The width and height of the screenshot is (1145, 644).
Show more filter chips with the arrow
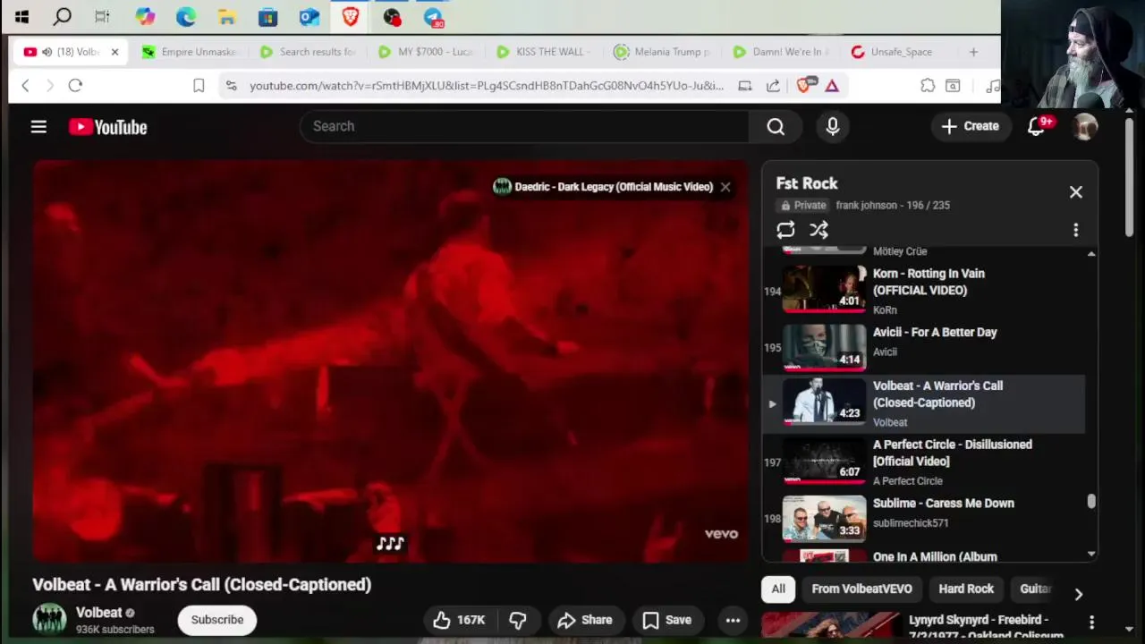[x=1078, y=594]
